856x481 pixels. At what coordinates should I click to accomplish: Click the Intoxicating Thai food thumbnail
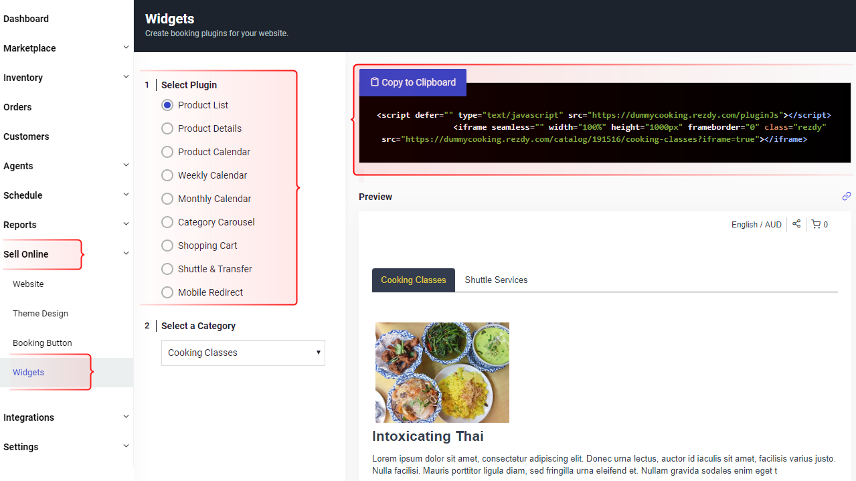442,373
